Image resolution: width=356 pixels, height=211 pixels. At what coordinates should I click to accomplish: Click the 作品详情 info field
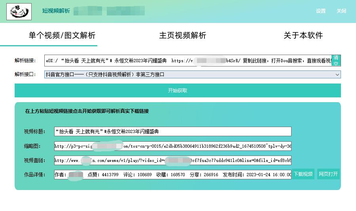pos(172,175)
